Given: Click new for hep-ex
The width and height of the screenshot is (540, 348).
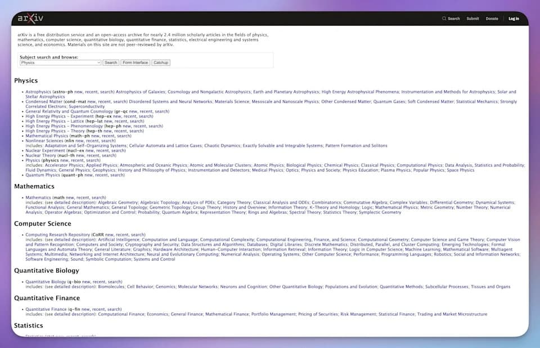Looking at the screenshot, I should [117, 116].
